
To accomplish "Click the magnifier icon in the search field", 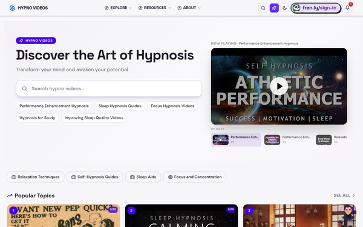I will click(24, 88).
